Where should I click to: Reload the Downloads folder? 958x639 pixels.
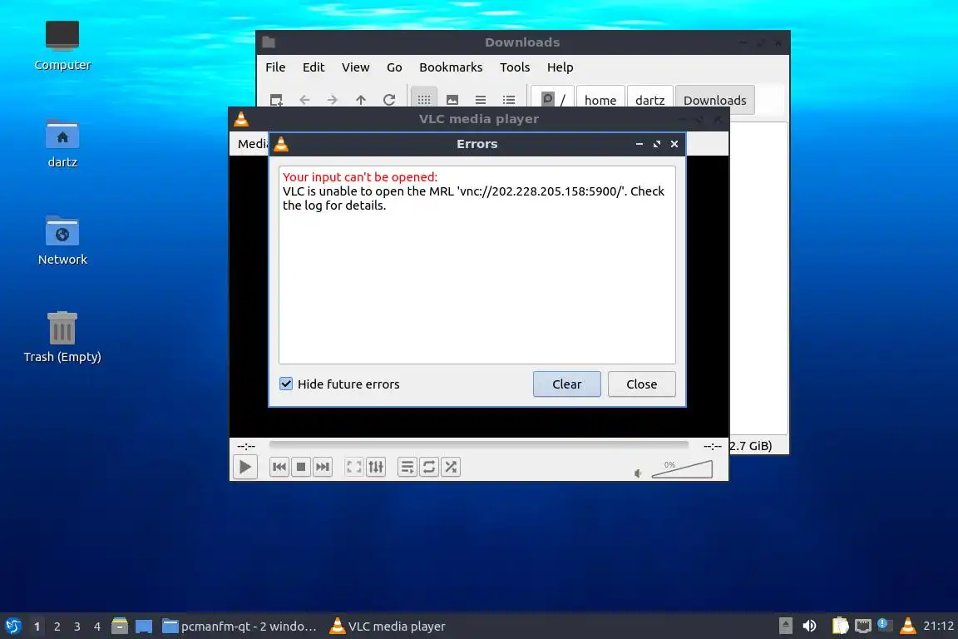[389, 100]
